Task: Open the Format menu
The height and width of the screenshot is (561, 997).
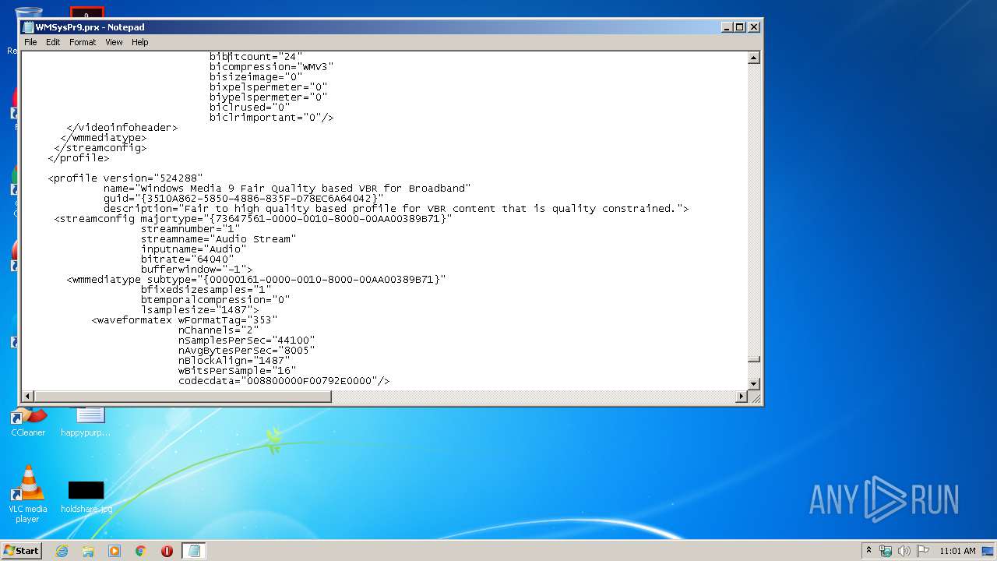Action: click(83, 42)
